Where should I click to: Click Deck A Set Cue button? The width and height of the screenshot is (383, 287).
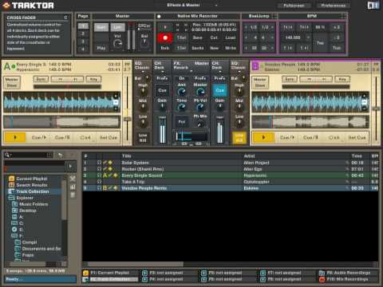[109, 137]
